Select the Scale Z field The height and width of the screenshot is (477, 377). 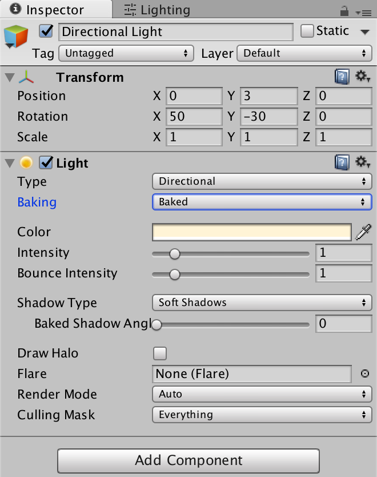[x=343, y=137]
